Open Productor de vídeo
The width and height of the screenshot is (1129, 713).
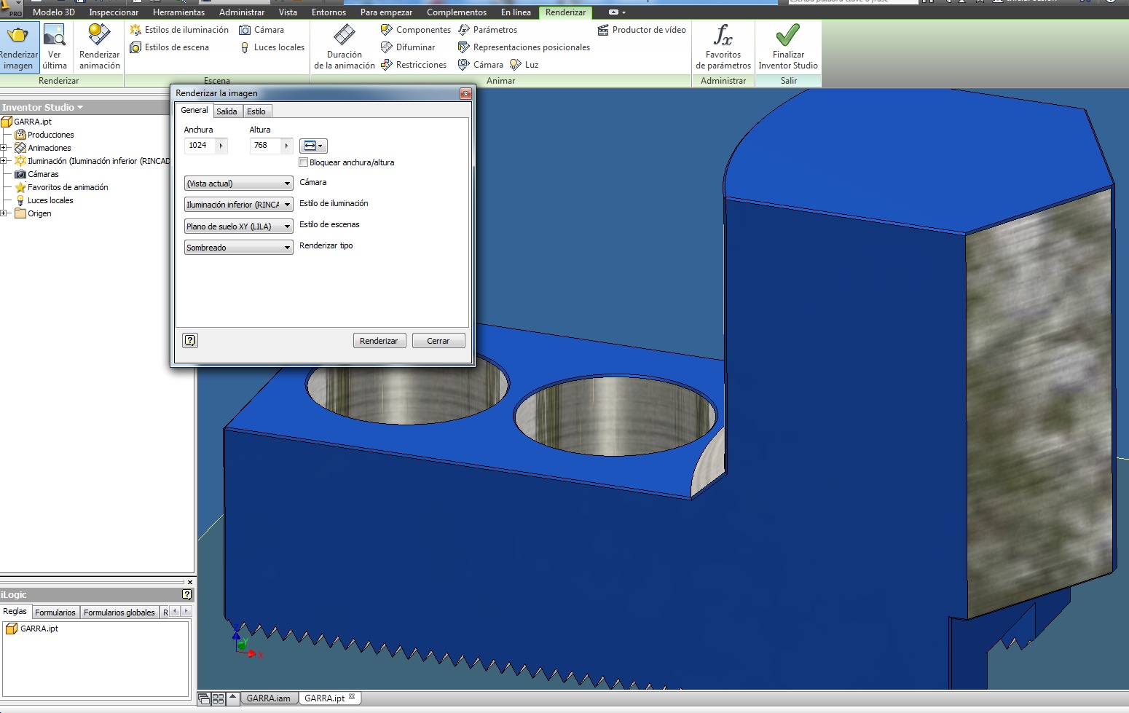[642, 30]
